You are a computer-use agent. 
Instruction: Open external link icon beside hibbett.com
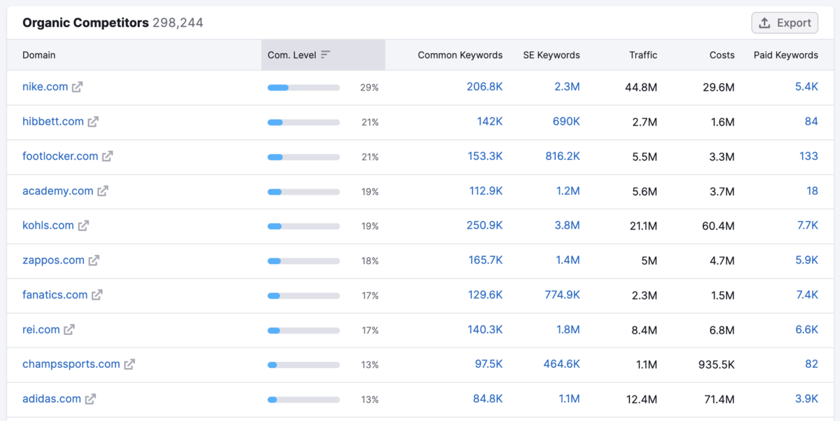point(93,122)
